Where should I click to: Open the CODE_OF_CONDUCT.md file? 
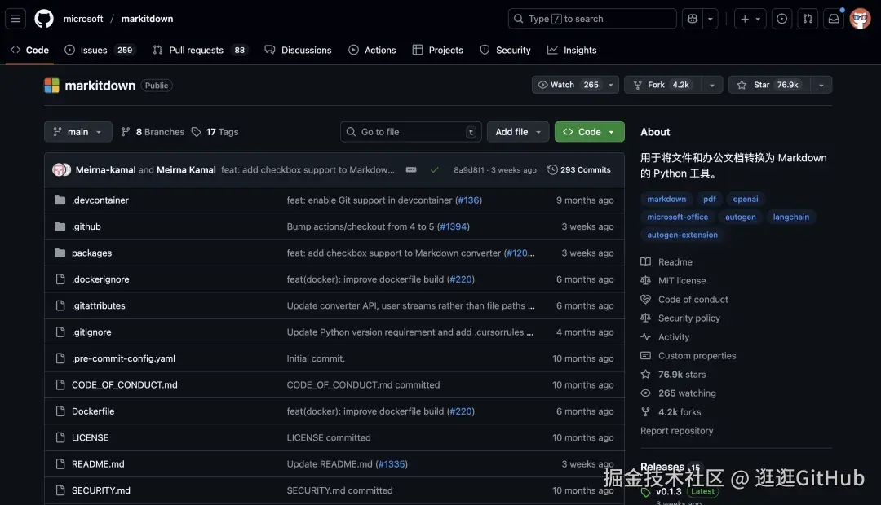[125, 385]
